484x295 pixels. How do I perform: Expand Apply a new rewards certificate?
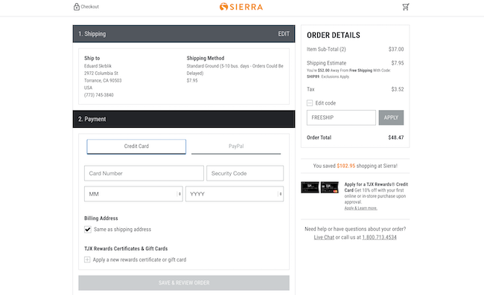click(x=87, y=259)
